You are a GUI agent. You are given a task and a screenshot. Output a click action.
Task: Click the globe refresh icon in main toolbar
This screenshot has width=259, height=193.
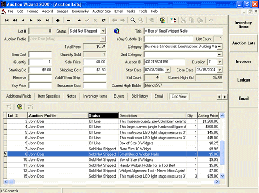163,20
